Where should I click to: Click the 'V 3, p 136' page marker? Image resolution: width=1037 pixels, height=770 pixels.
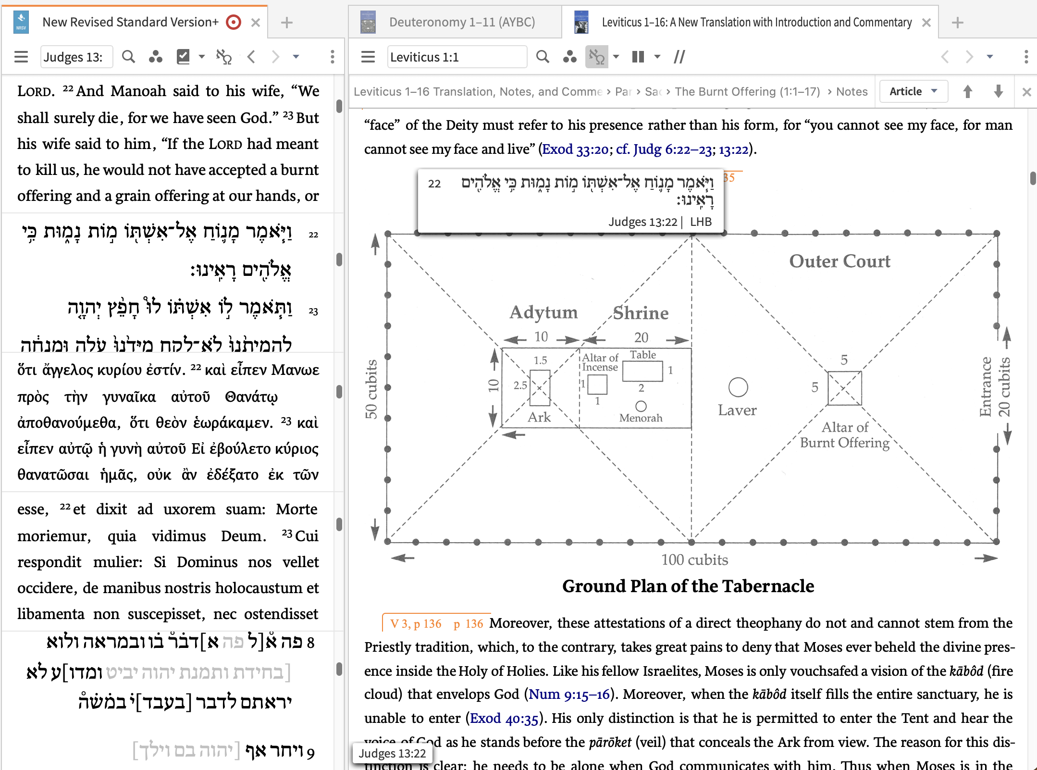(416, 623)
